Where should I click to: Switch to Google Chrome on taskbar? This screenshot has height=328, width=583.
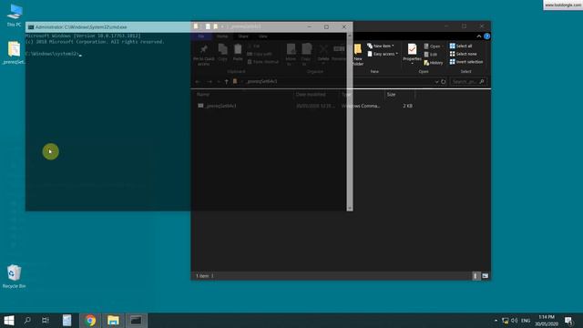point(90,321)
